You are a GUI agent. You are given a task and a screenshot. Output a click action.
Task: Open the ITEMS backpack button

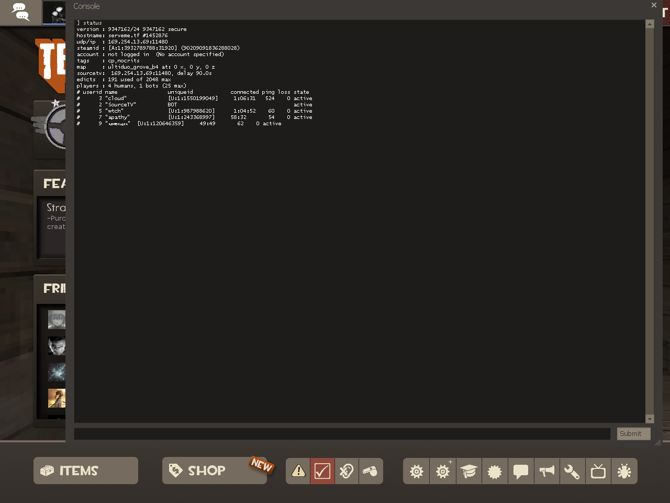pos(86,471)
